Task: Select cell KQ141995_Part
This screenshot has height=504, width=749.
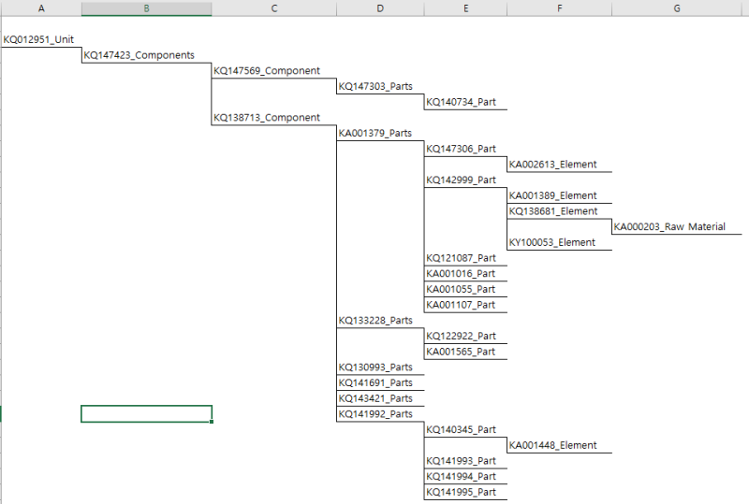Action: 465,492
